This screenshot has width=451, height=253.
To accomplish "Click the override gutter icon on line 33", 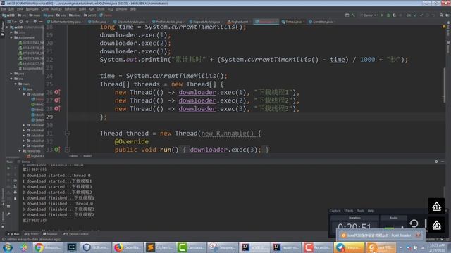I will [57, 150].
